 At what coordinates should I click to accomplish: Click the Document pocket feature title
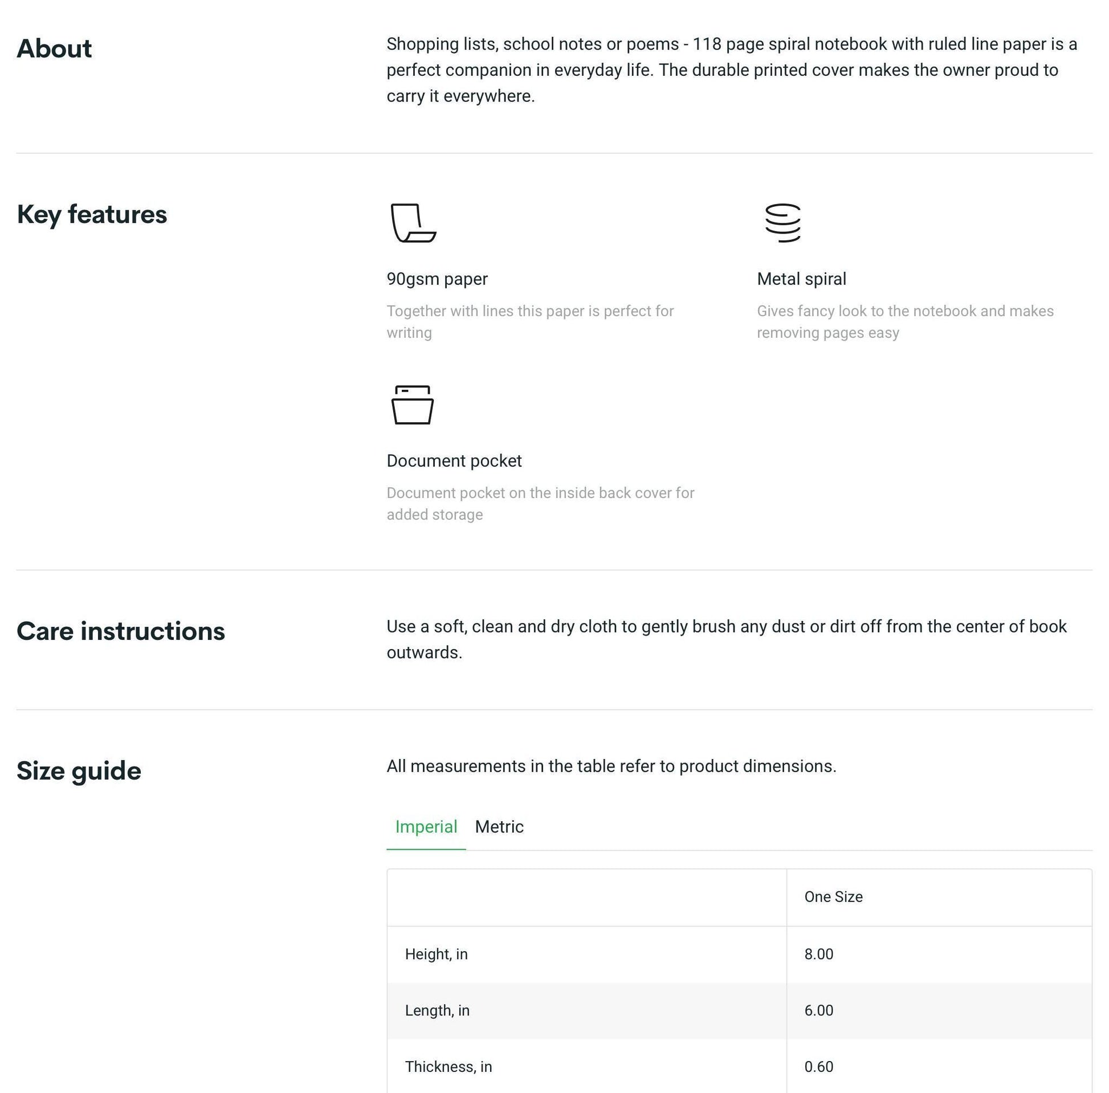point(454,461)
